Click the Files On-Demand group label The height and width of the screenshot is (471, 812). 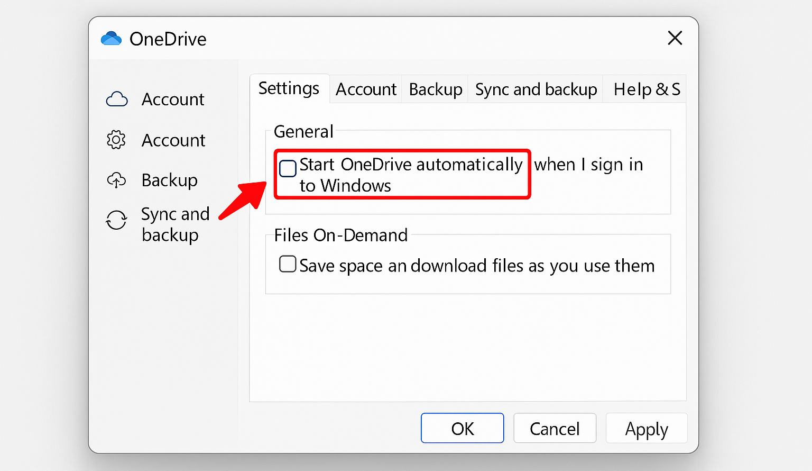coord(341,235)
